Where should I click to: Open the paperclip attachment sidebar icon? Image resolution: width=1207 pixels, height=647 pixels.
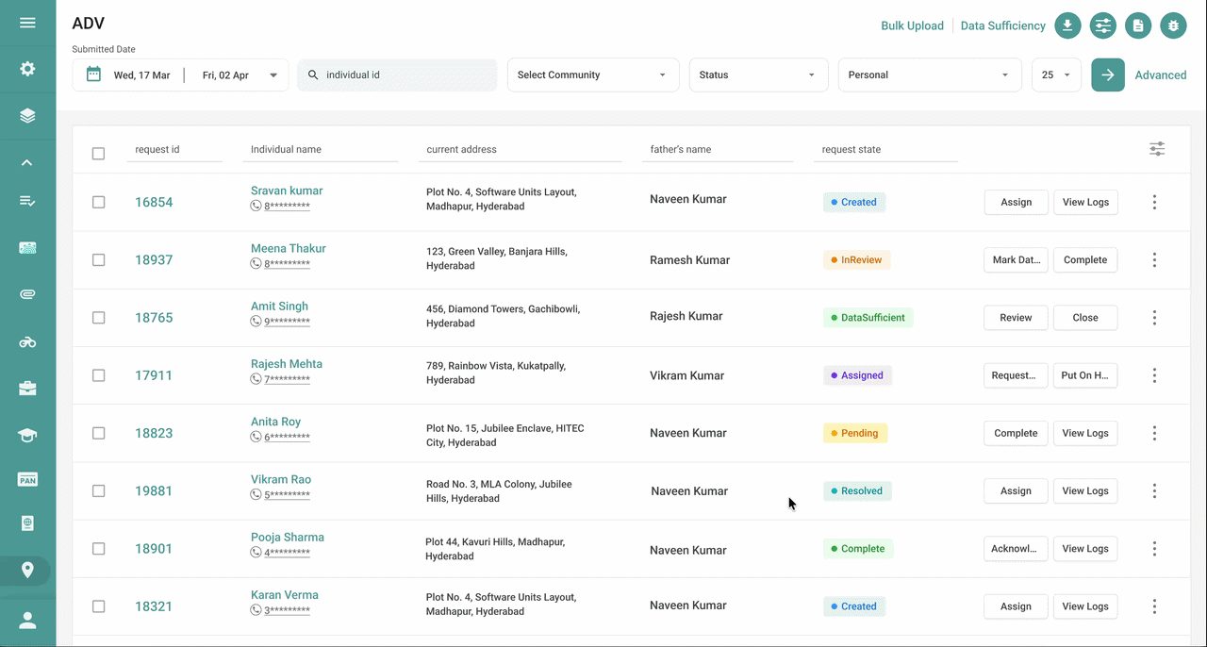pyautogui.click(x=27, y=294)
